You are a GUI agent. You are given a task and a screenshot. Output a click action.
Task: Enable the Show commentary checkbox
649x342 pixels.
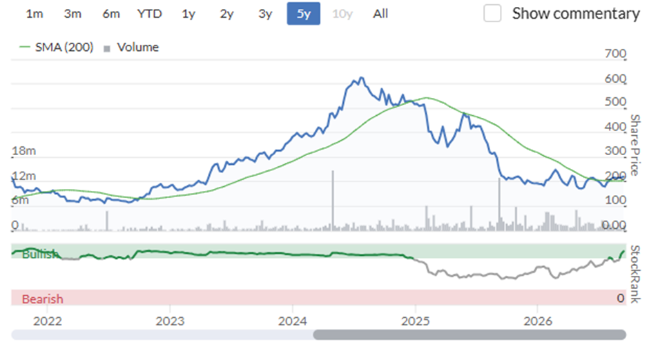pos(492,13)
